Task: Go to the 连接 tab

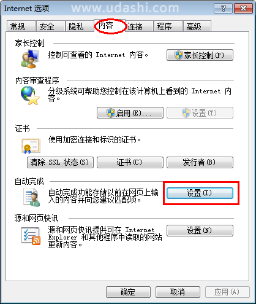Action: (139, 26)
